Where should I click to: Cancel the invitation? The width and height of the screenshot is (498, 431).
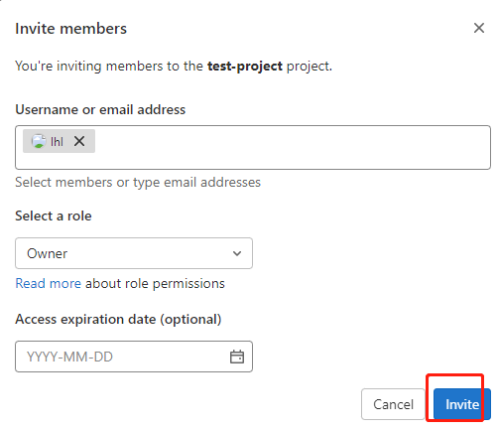tap(393, 404)
